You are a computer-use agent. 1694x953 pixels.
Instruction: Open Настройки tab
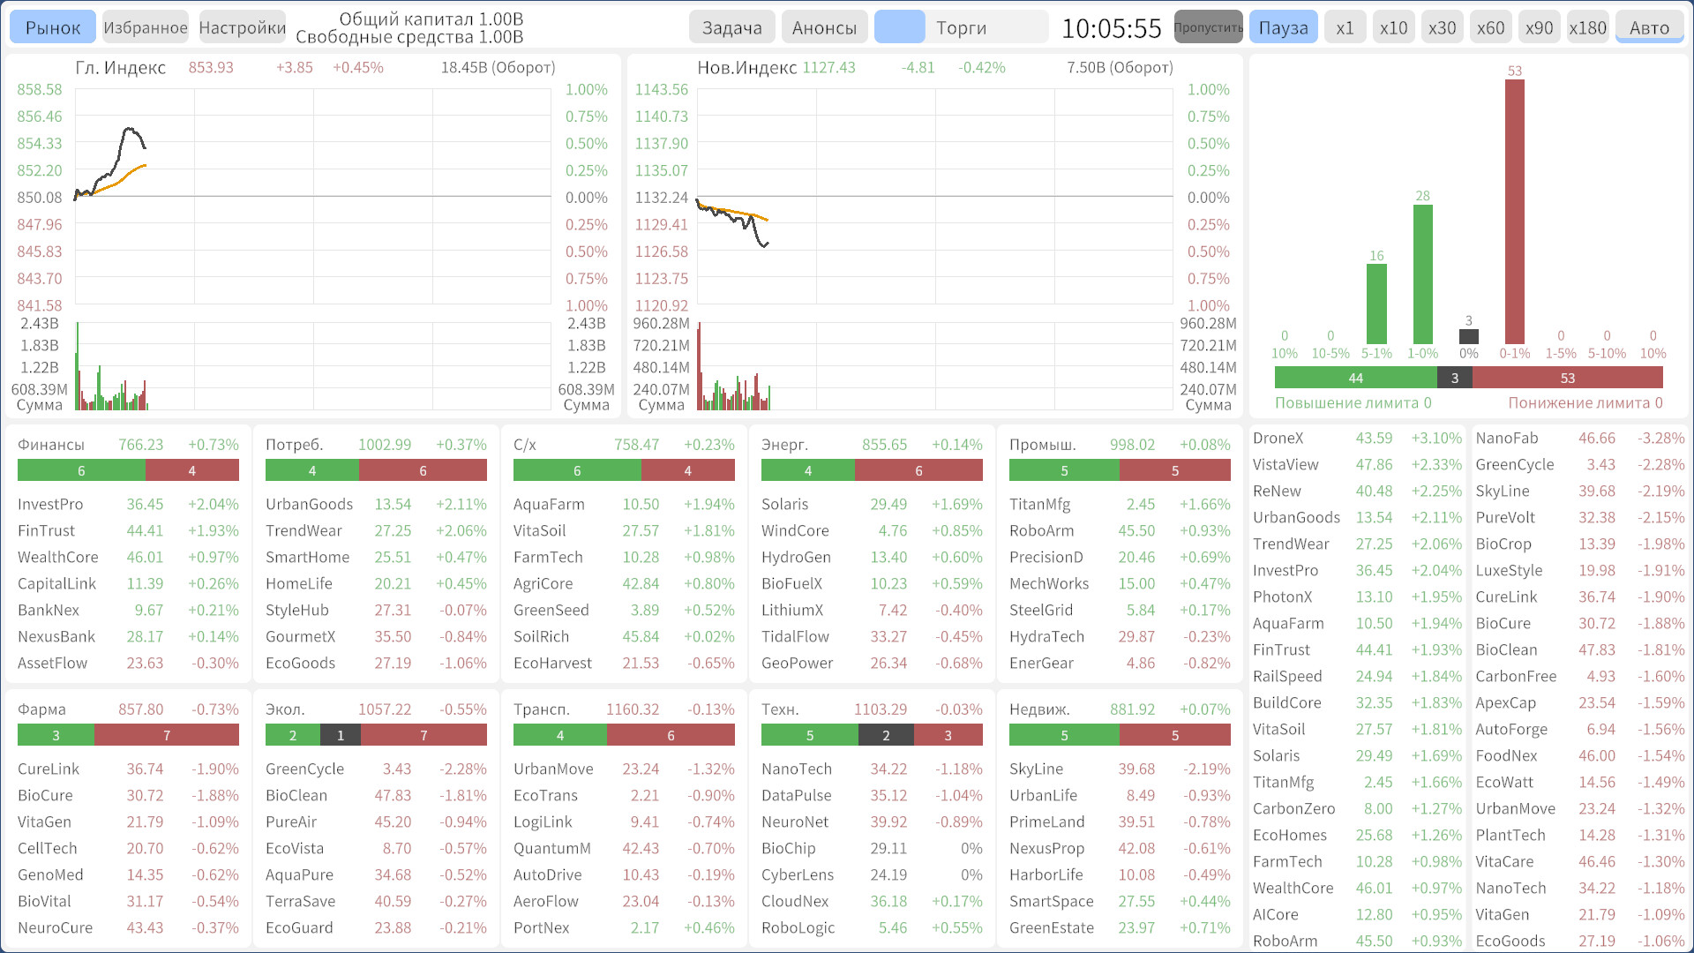243,27
